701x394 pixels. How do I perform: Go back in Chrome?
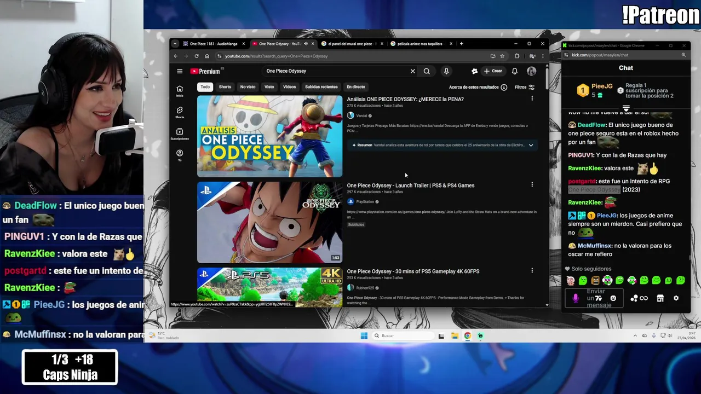click(175, 56)
